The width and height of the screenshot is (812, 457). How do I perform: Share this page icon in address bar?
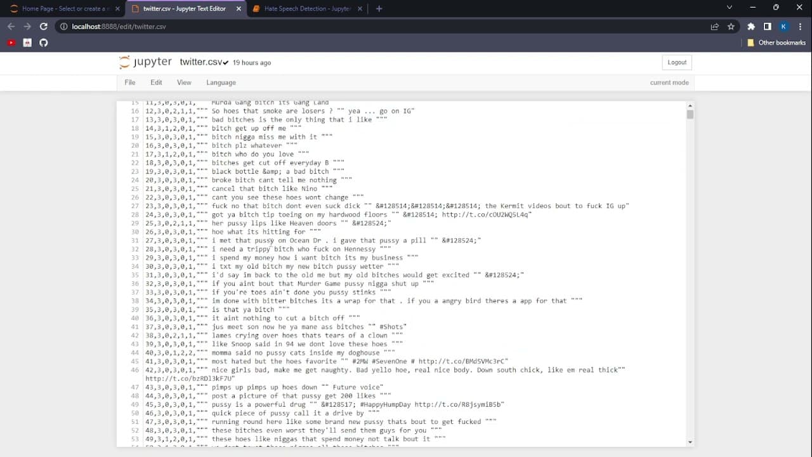coord(715,27)
